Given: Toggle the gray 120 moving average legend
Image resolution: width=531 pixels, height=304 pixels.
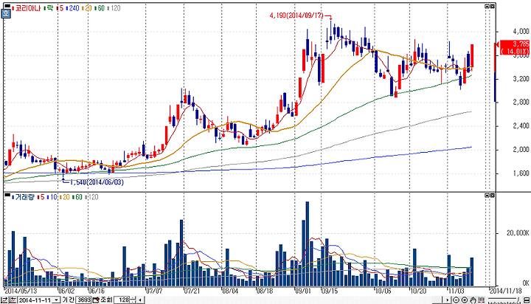Looking at the screenshot, I should tap(114, 8).
